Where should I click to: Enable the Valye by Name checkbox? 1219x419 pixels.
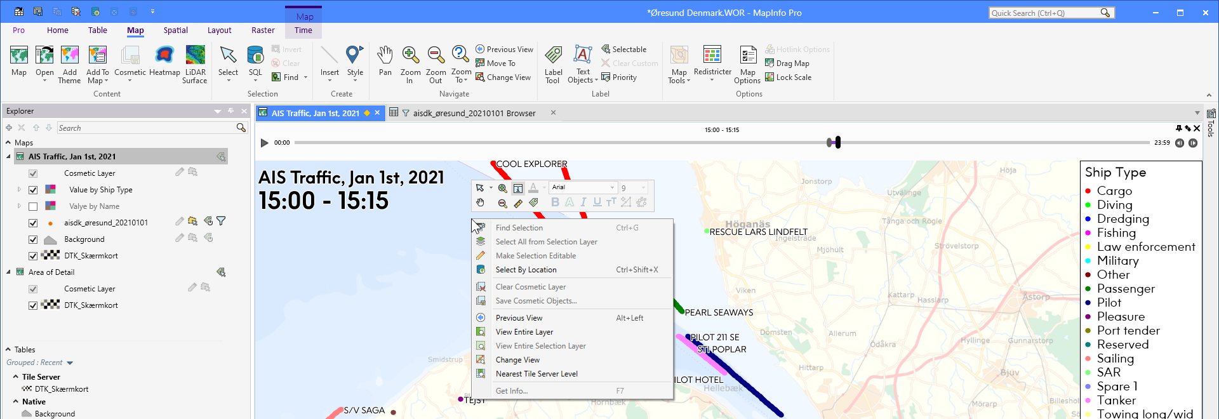point(33,206)
